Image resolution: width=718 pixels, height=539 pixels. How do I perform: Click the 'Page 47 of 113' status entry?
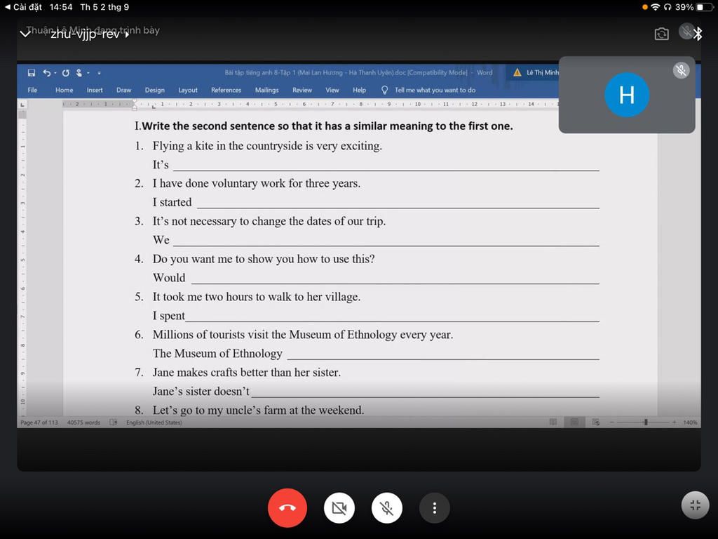39,422
